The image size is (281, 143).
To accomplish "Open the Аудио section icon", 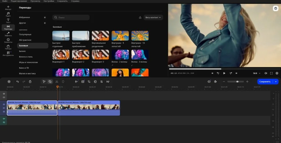I will point(8,14).
